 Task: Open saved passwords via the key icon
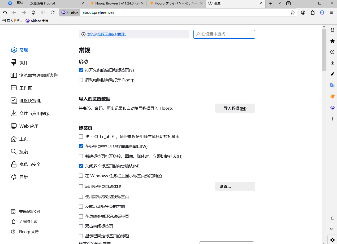332,229
